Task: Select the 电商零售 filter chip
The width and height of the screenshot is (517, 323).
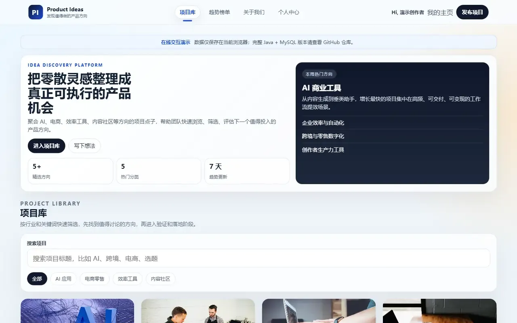Action: pos(95,279)
